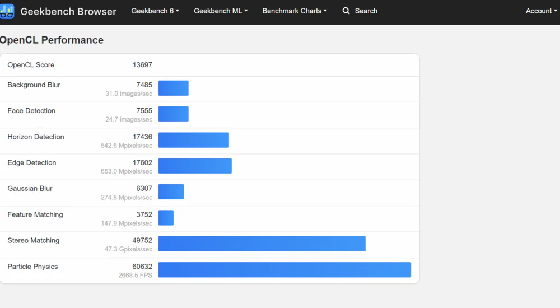Expand the Geekbench 6 dropdown menu

click(155, 11)
